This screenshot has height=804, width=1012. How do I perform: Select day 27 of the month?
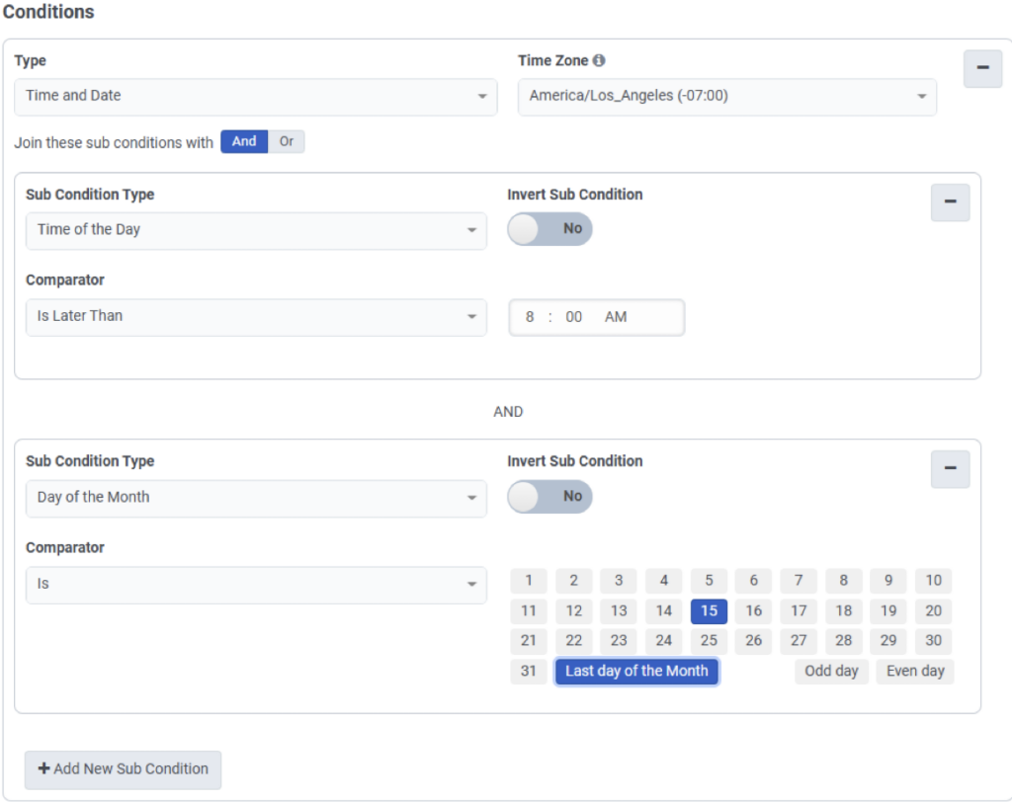(x=799, y=641)
